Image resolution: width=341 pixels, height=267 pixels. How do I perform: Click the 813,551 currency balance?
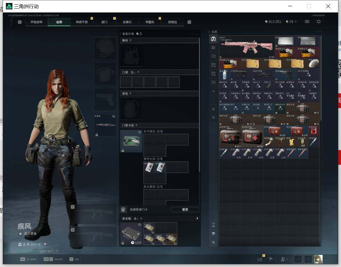point(273,22)
